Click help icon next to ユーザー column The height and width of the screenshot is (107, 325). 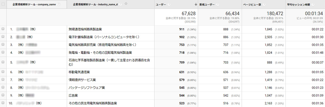[x=169, y=4]
